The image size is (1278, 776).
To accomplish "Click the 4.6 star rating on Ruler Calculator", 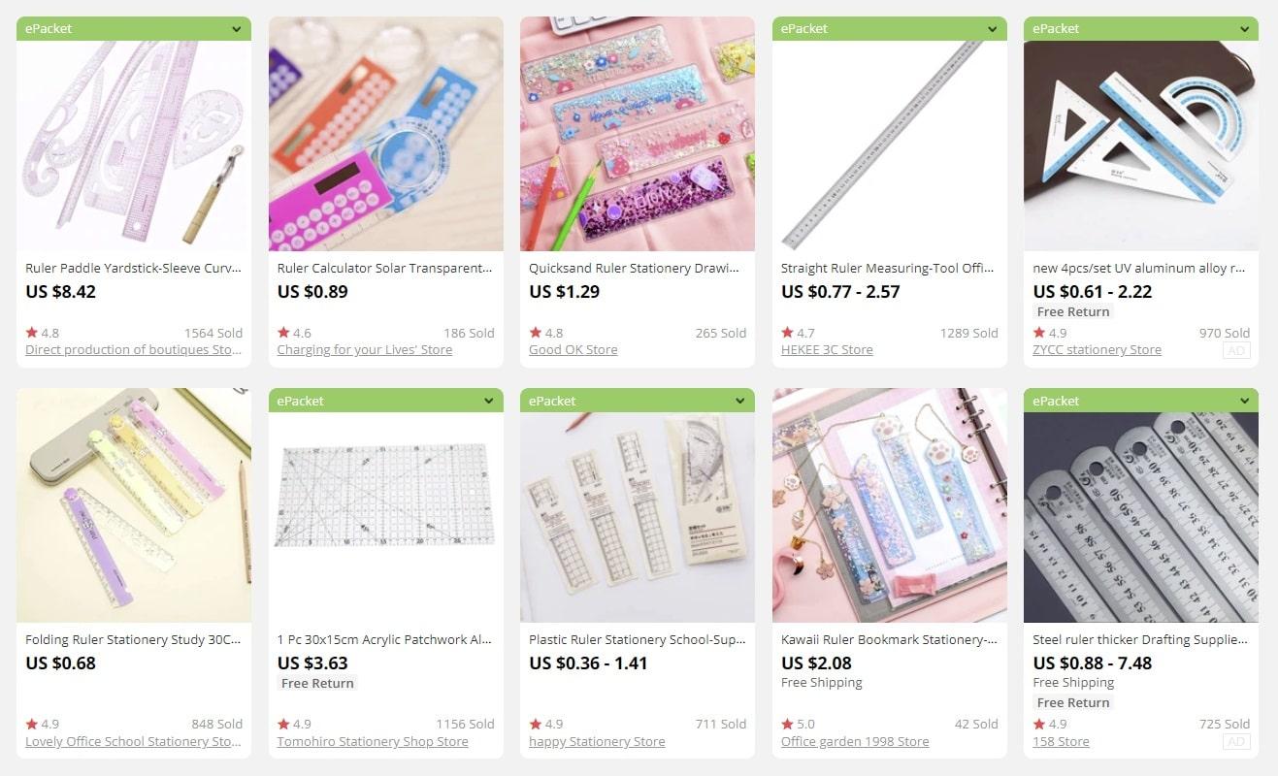I will pyautogui.click(x=295, y=333).
